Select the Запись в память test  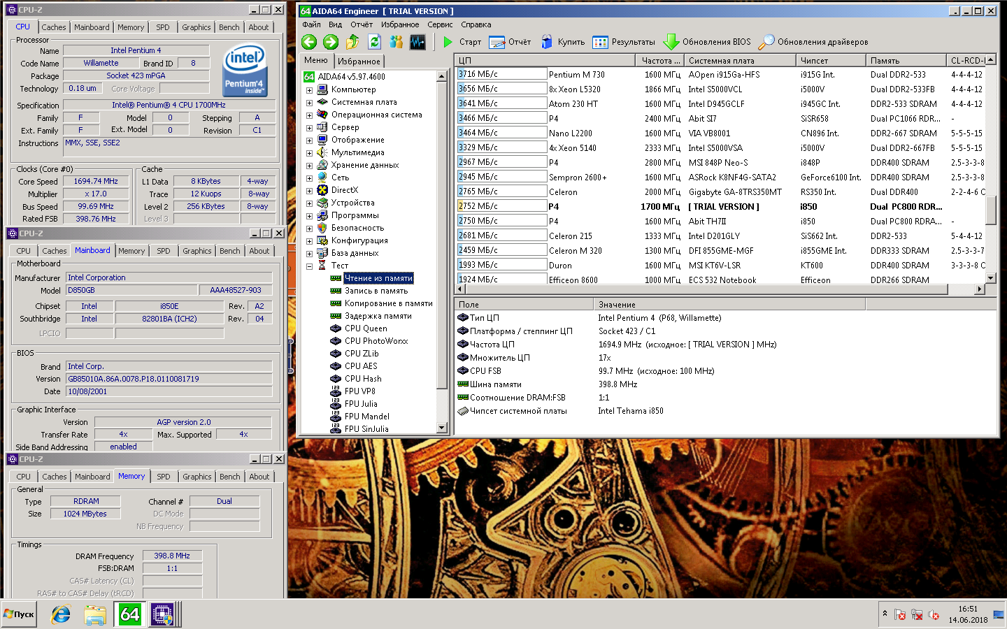point(376,291)
